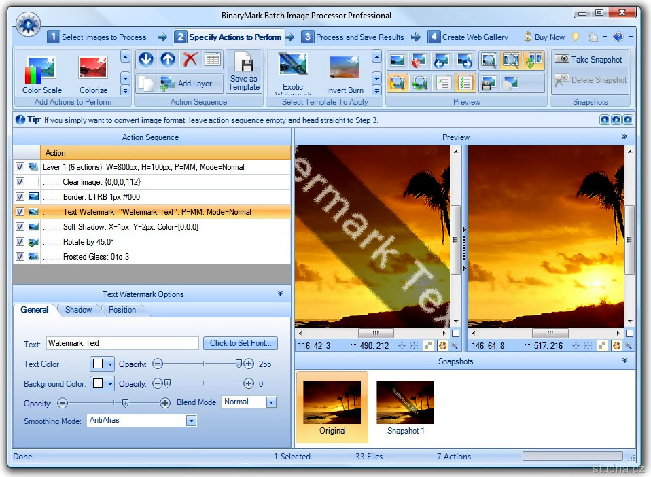Show previous image in Preview toolbar
Viewport: 651px width, 477px height.
(443, 60)
